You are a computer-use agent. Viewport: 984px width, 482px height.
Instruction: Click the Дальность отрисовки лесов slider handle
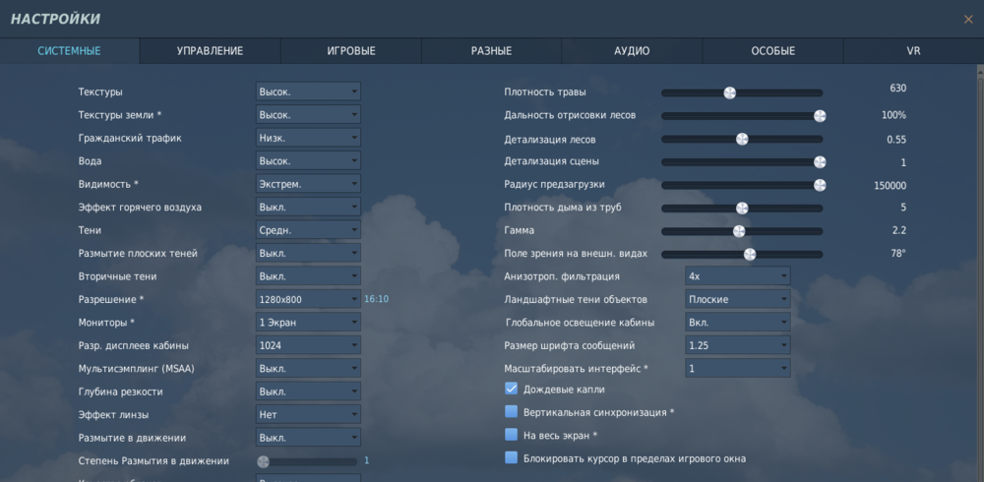820,116
